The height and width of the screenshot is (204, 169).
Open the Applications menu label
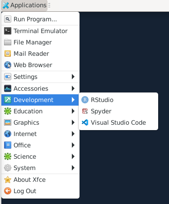[x=28, y=5]
